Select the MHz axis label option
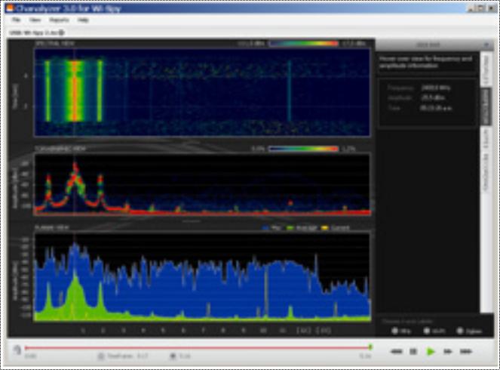Image resolution: width=500 pixels, height=370 pixels. pos(395,330)
